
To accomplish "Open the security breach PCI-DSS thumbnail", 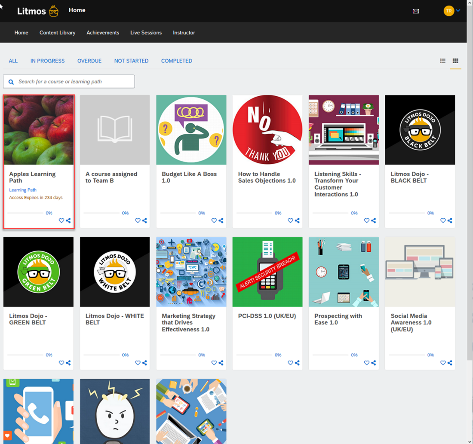I will click(267, 272).
